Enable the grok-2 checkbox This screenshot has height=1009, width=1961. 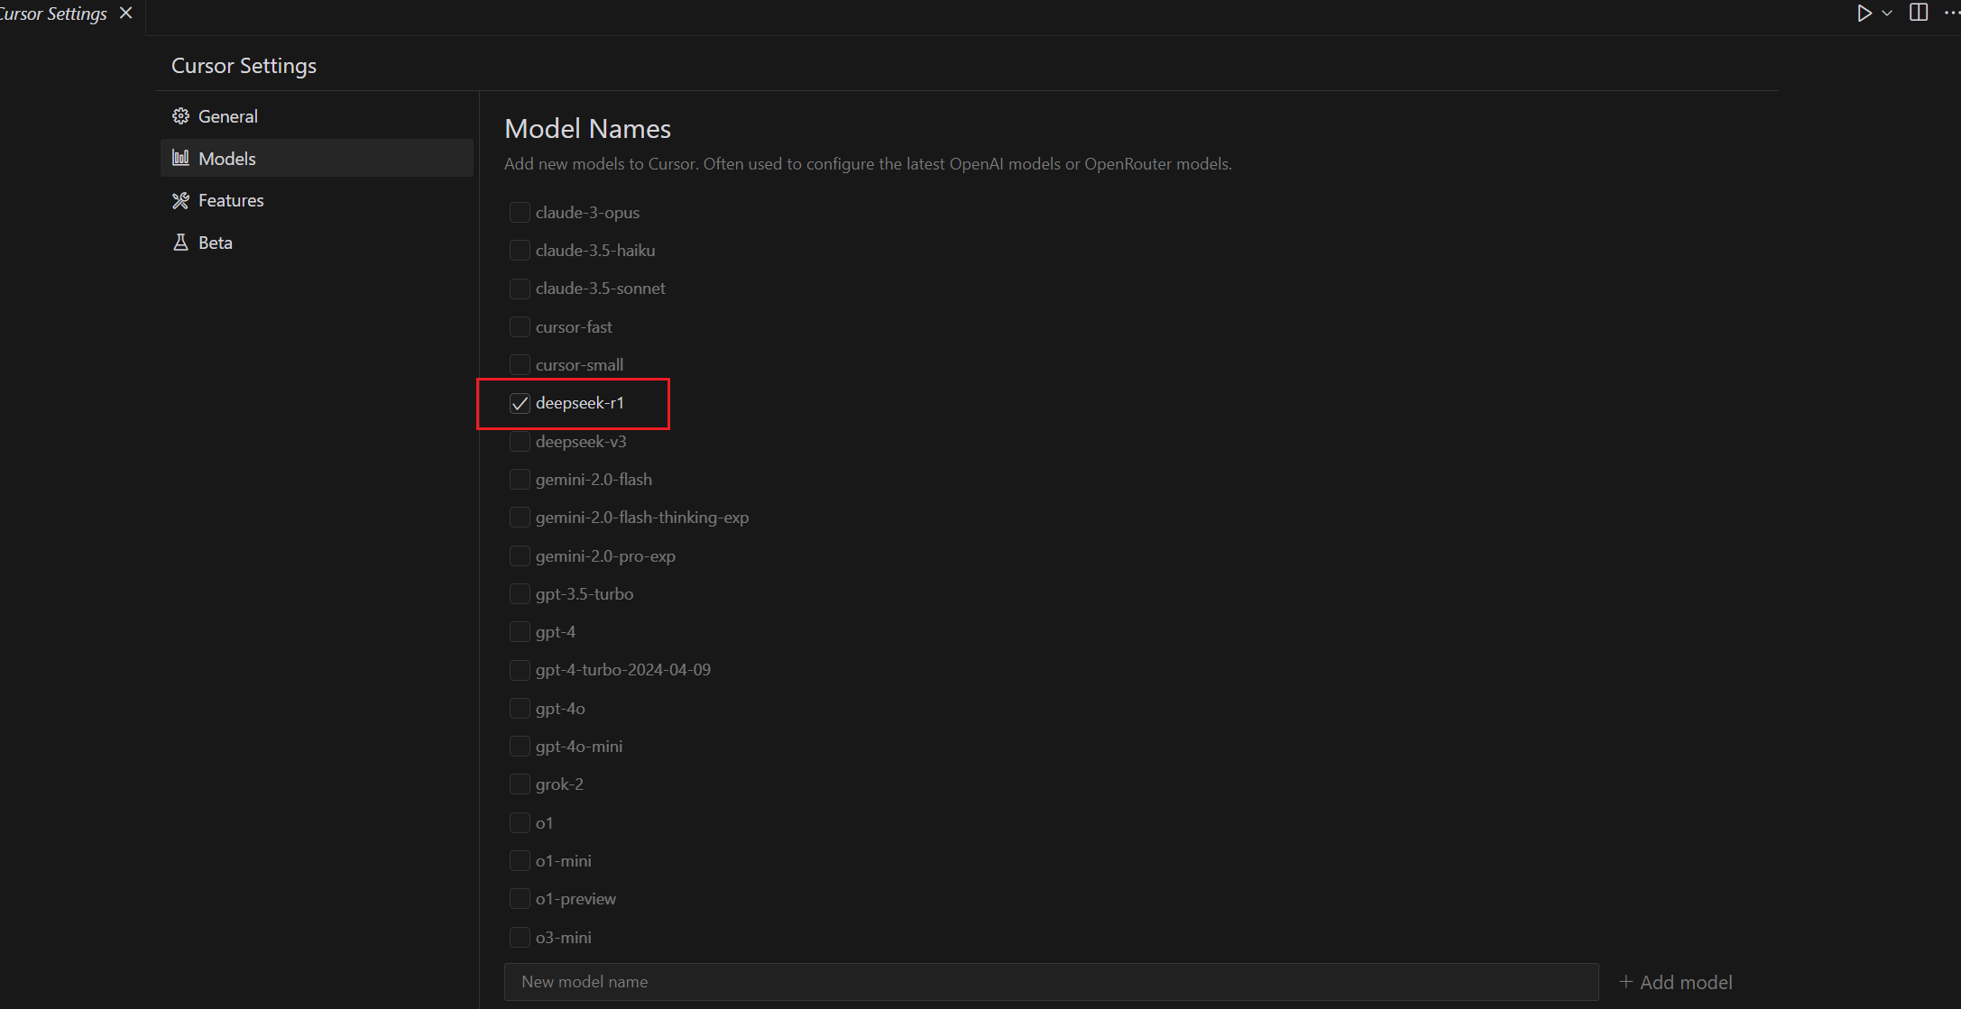click(x=520, y=784)
